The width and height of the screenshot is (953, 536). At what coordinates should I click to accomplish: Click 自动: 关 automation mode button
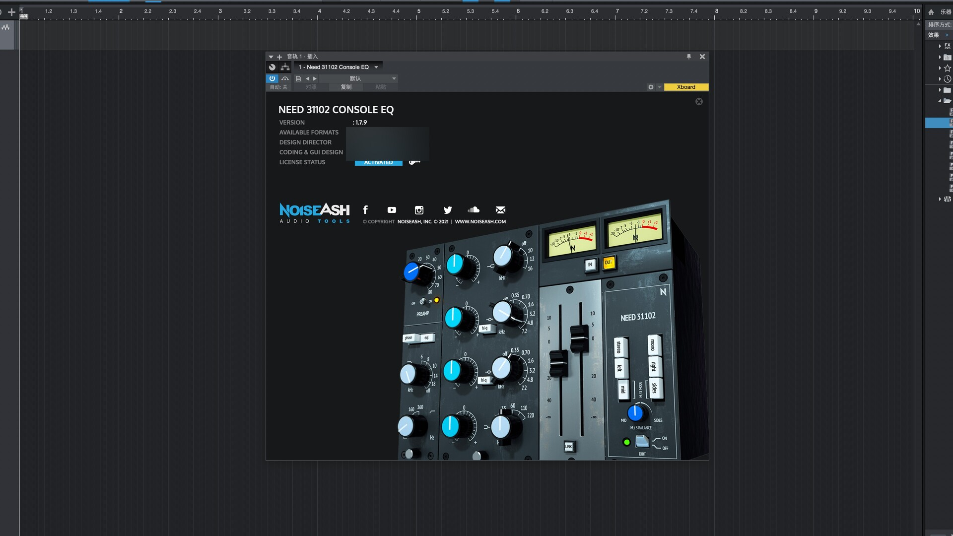click(279, 87)
